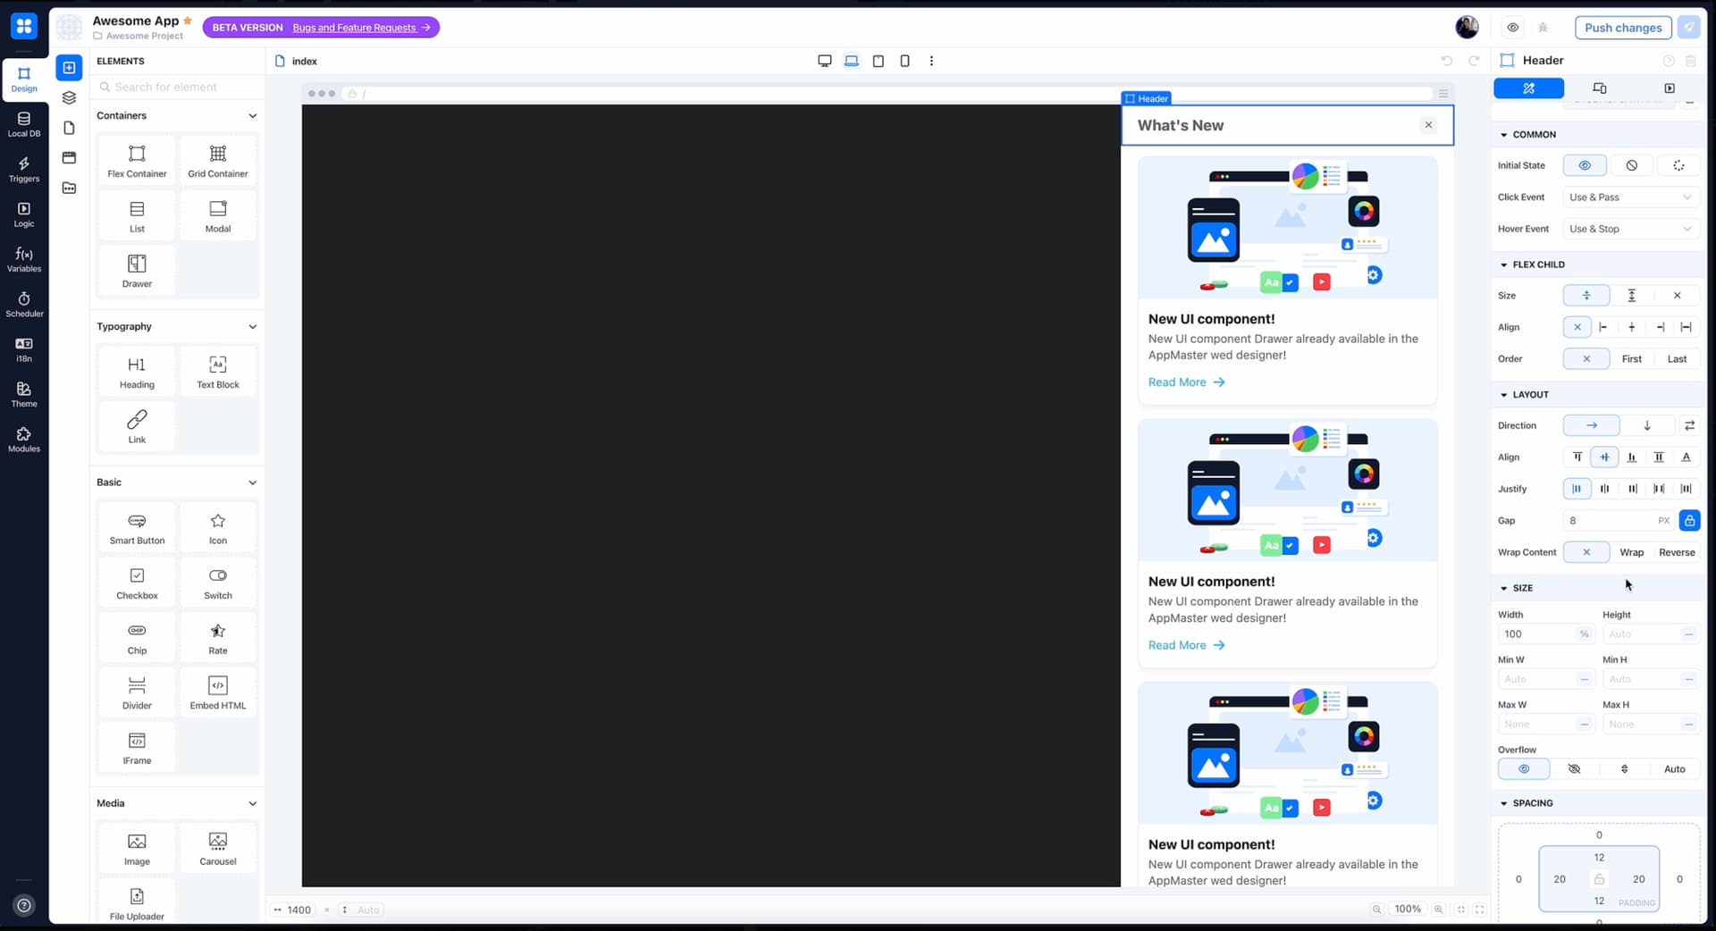Click Read More in second card
1716x931 pixels.
1186,645
